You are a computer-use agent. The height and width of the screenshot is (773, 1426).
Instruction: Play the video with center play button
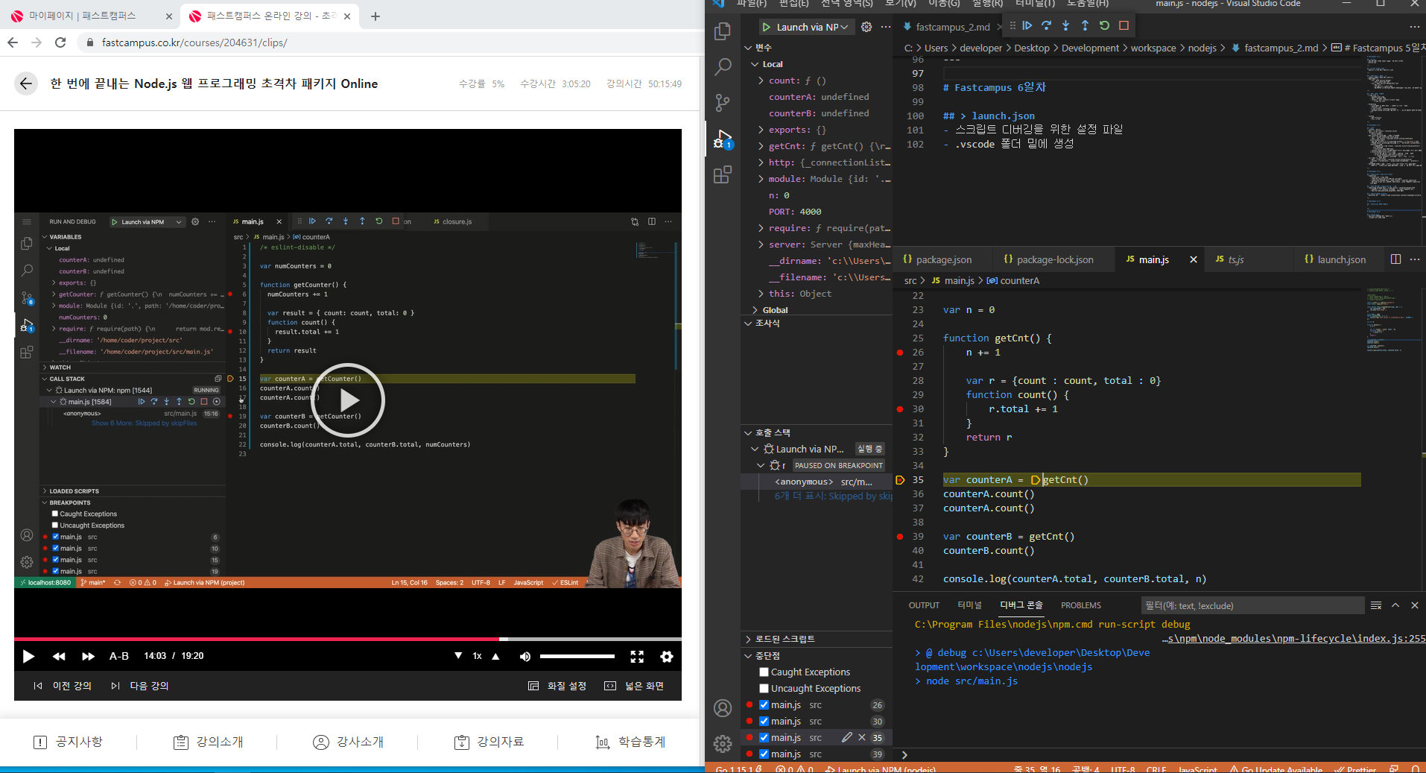click(348, 400)
